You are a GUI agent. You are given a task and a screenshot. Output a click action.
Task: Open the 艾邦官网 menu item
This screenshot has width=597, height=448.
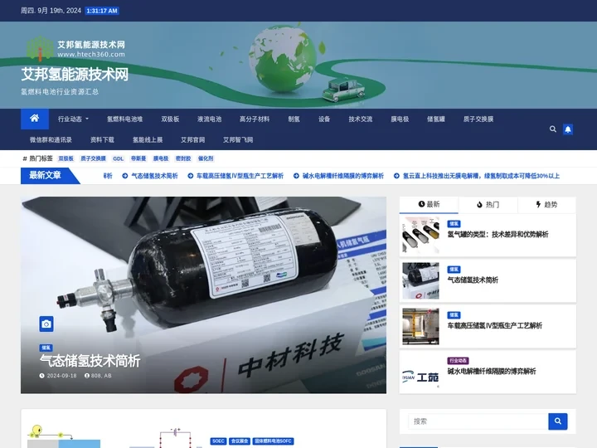click(192, 140)
